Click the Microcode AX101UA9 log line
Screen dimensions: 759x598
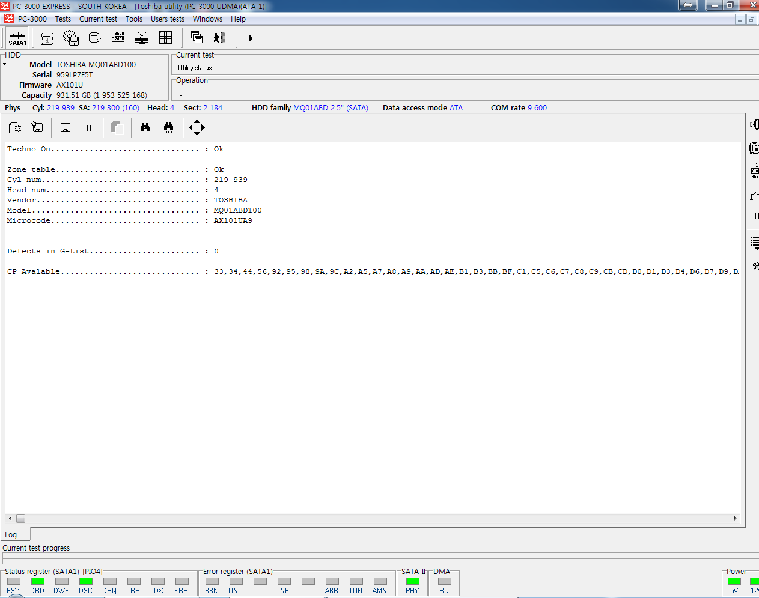[130, 220]
